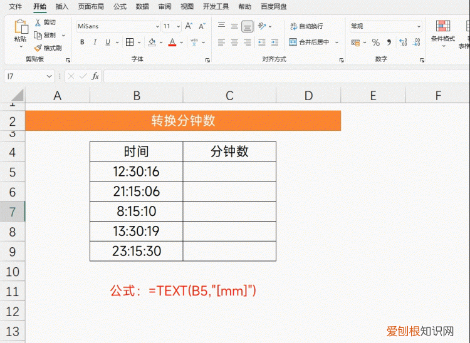Click the phonetic guide wén icon
Viewport: 470px width, 343px height.
194,42
